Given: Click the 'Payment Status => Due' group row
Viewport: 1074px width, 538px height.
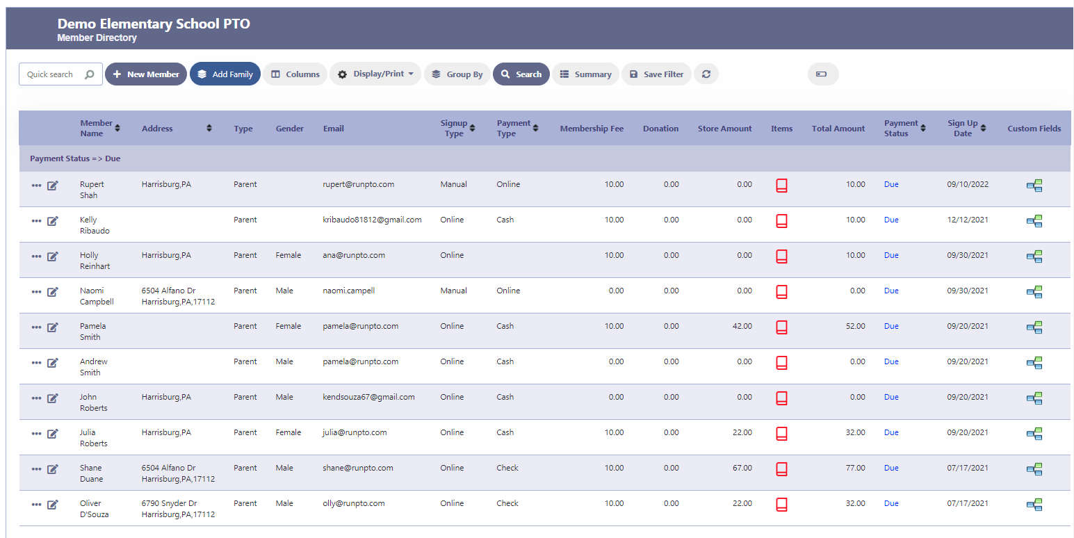Looking at the screenshot, I should click(x=544, y=158).
